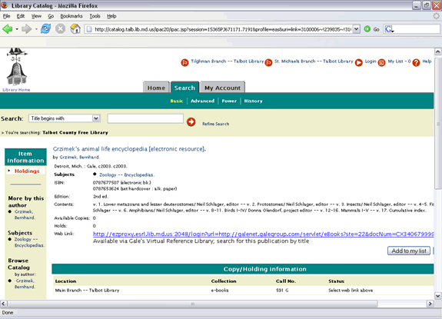The height and width of the screenshot is (319, 442).
Task: Click author link Grzimek, Bernhard under title
Action: click(x=79, y=158)
